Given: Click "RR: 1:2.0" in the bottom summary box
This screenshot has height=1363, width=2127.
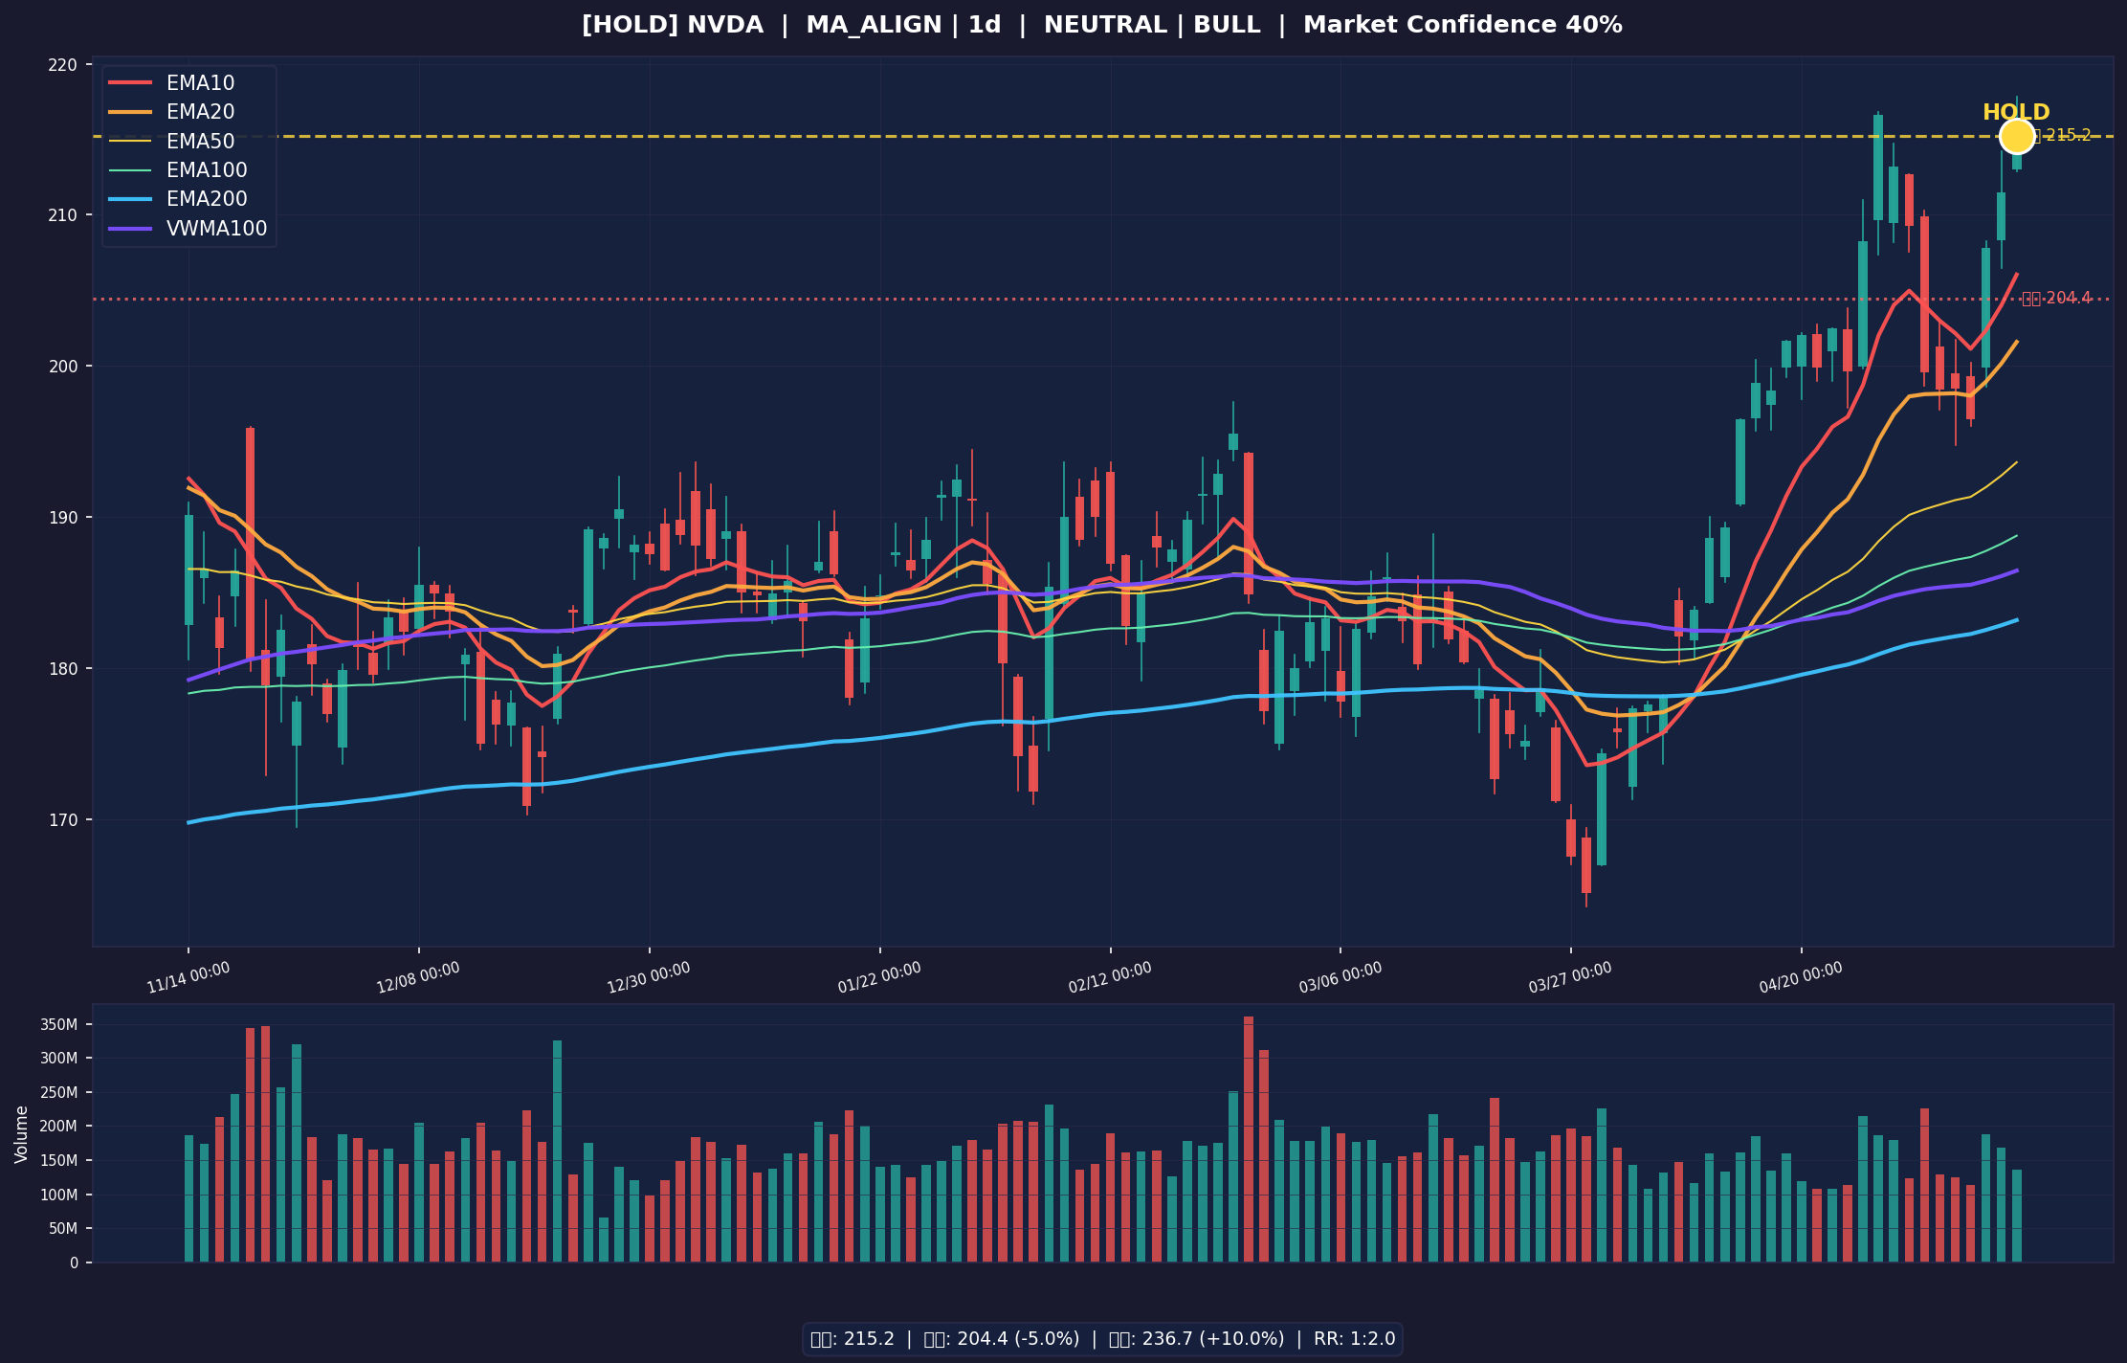Looking at the screenshot, I should click(x=1355, y=1339).
